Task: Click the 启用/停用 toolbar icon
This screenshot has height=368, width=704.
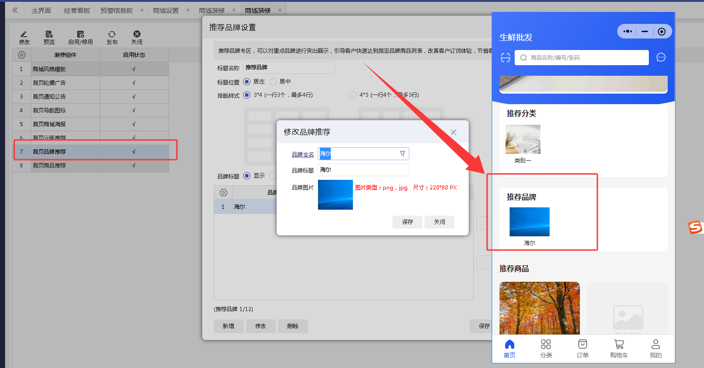Action: tap(80, 34)
